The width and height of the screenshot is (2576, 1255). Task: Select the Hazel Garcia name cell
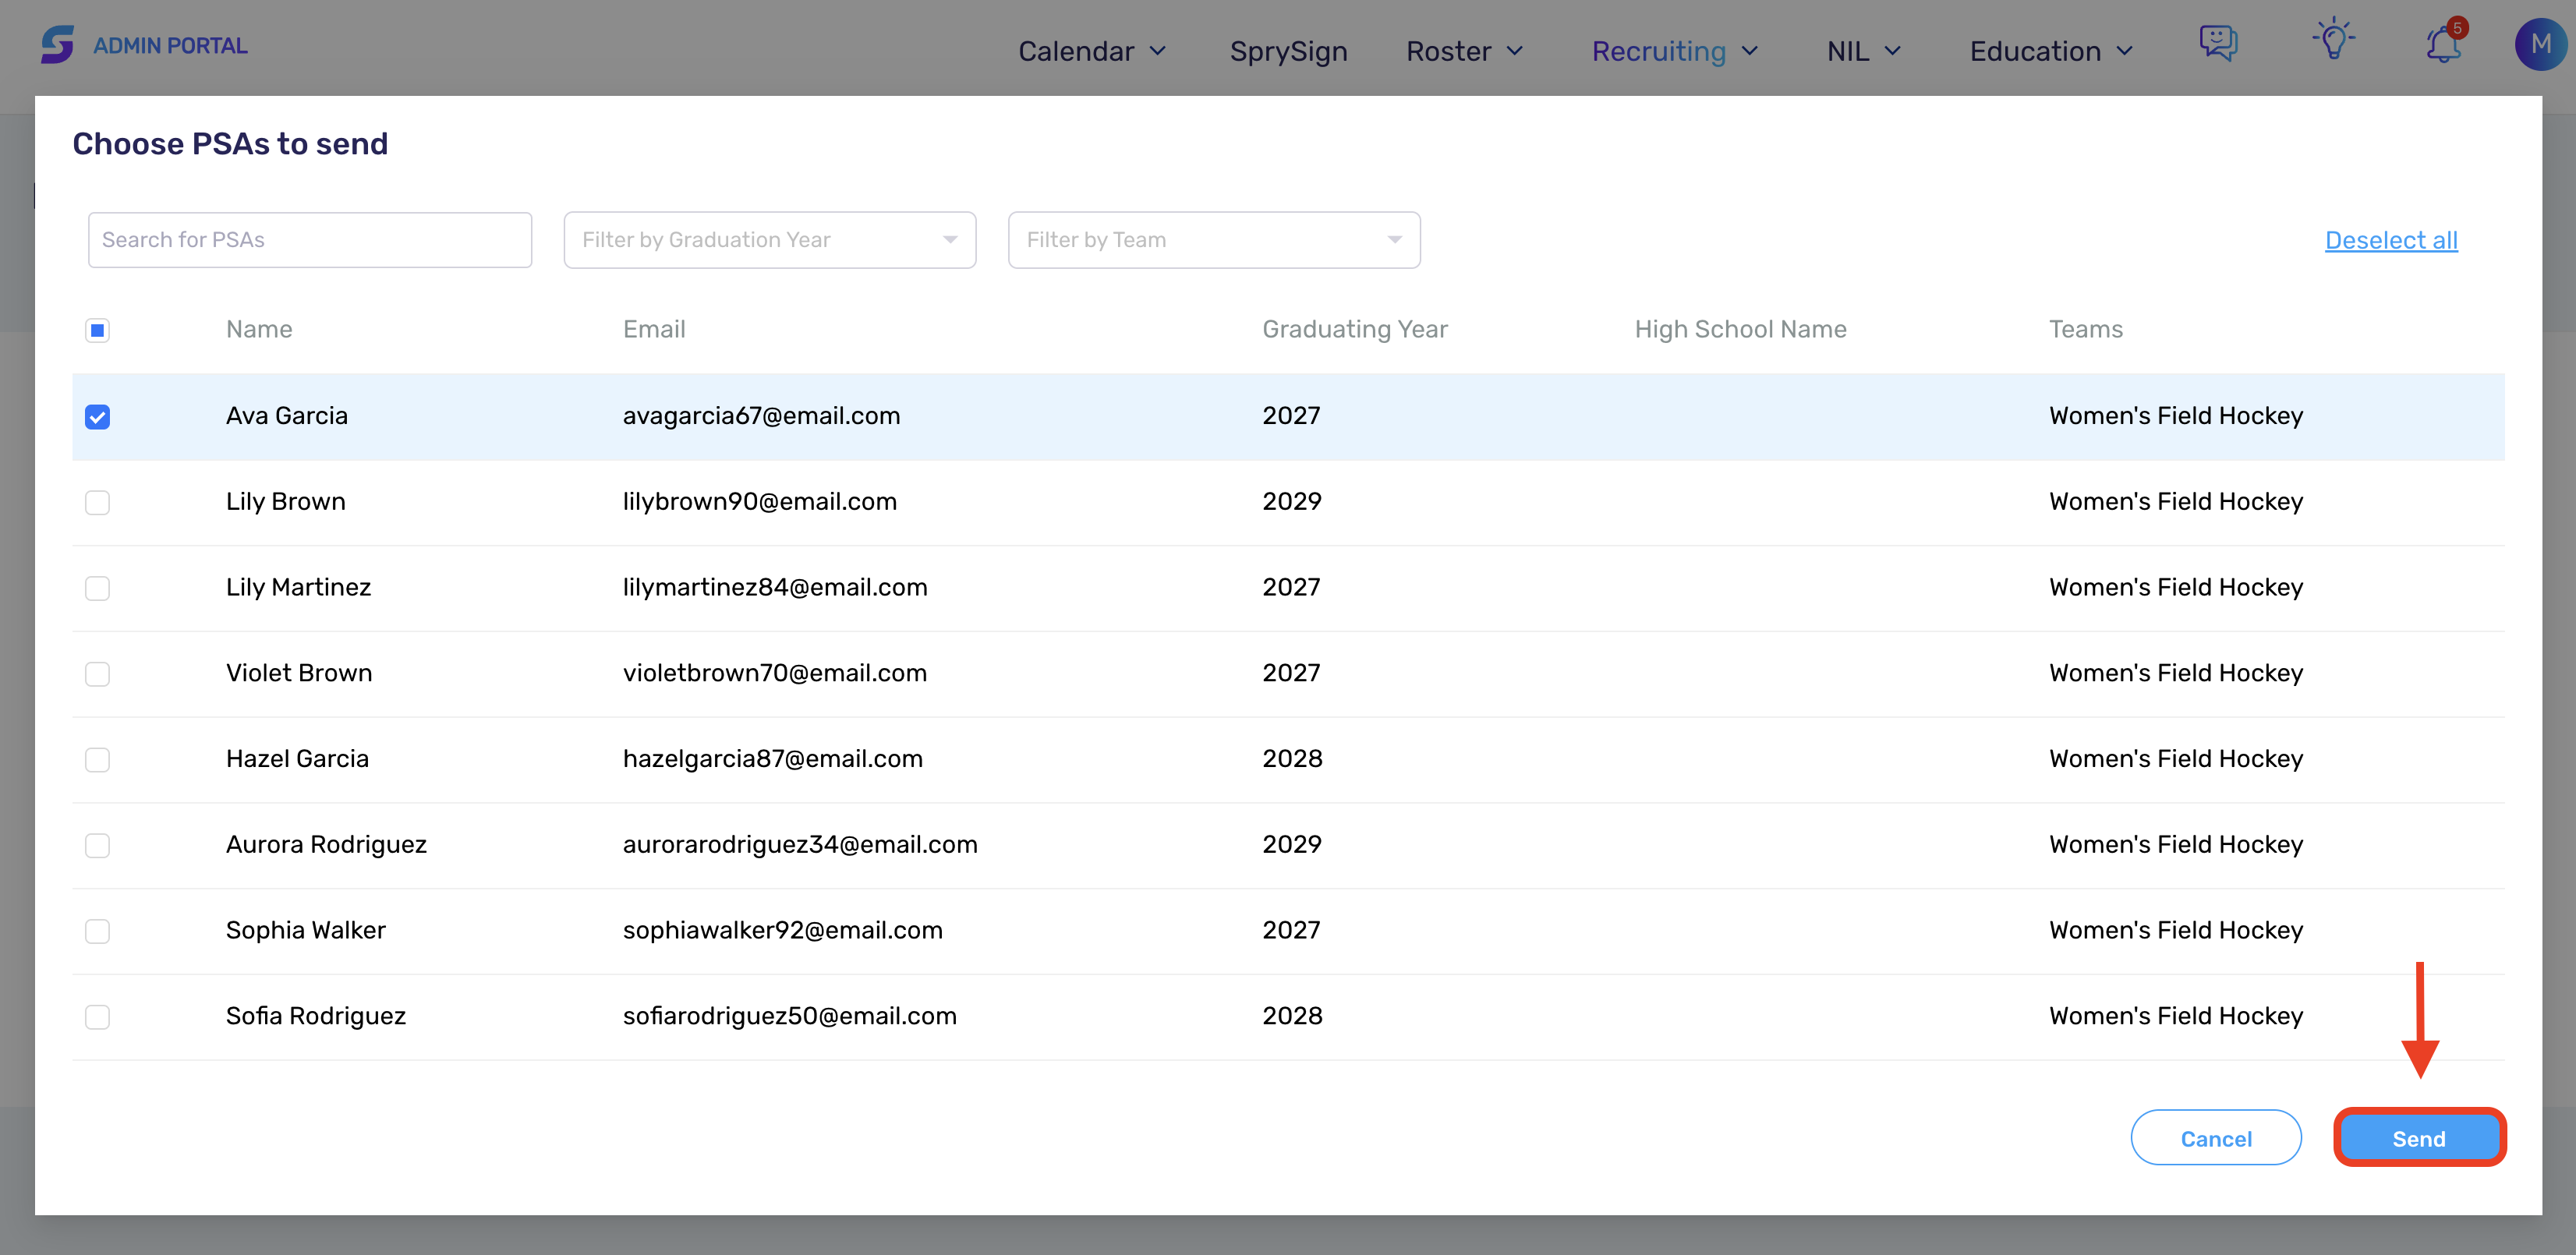[297, 759]
